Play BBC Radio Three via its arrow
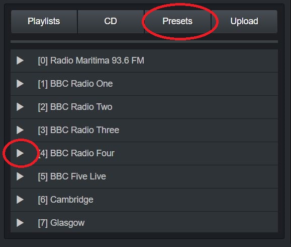The image size is (291, 247). click(x=20, y=130)
